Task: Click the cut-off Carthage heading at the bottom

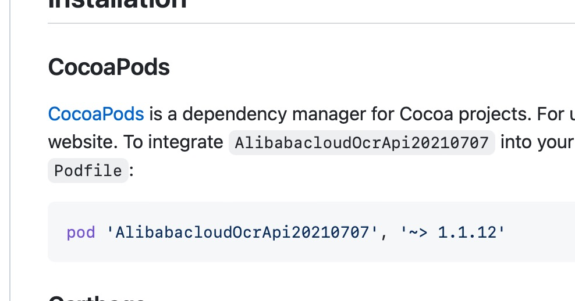Action: pos(97,298)
